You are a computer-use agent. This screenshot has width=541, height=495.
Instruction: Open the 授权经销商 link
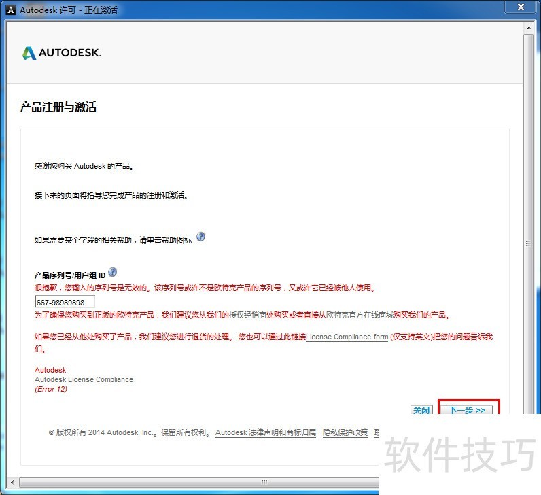coord(247,315)
